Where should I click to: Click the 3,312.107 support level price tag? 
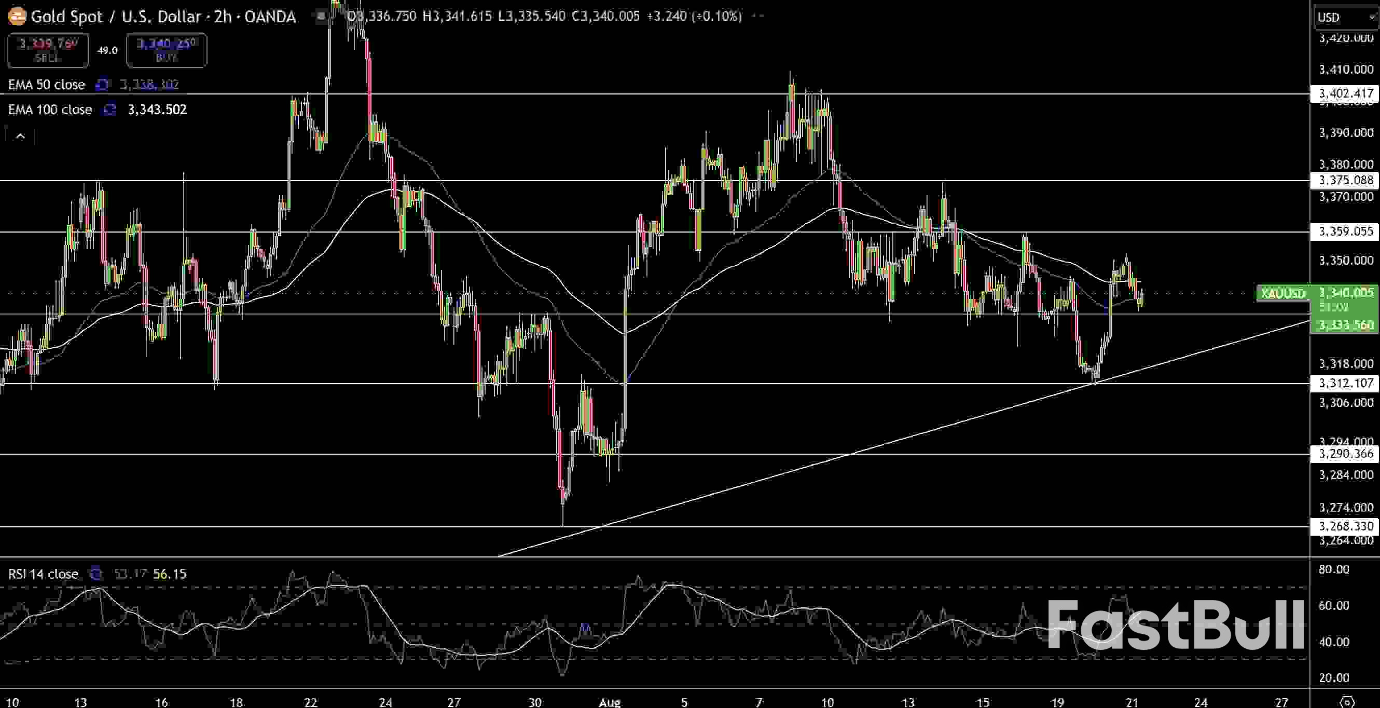[1345, 383]
